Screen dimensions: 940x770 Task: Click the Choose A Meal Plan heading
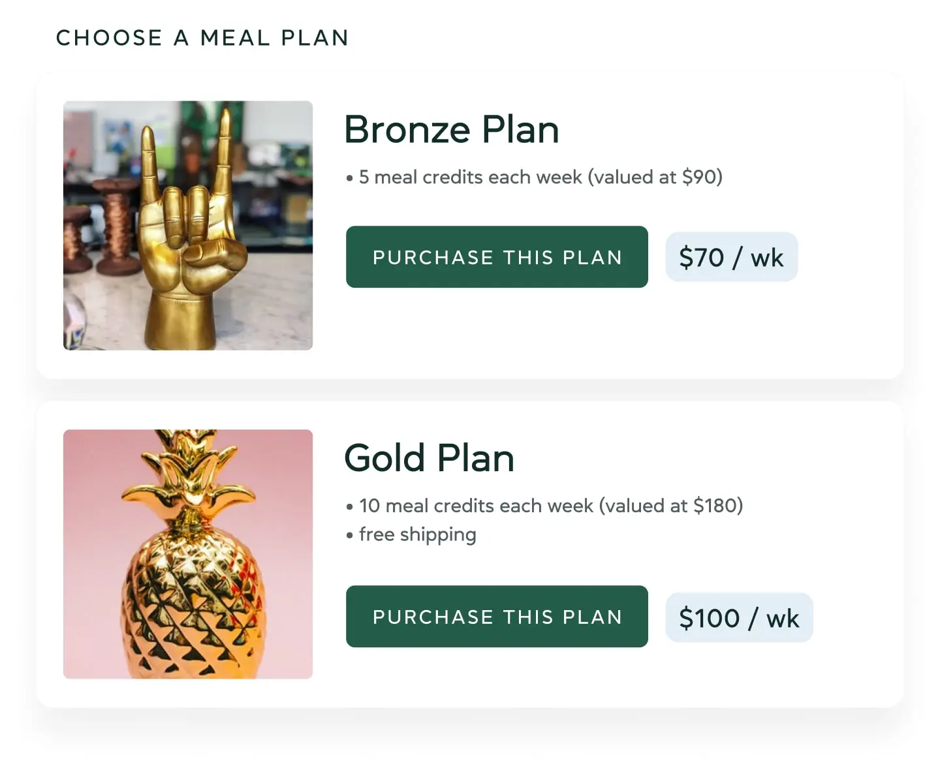point(202,38)
